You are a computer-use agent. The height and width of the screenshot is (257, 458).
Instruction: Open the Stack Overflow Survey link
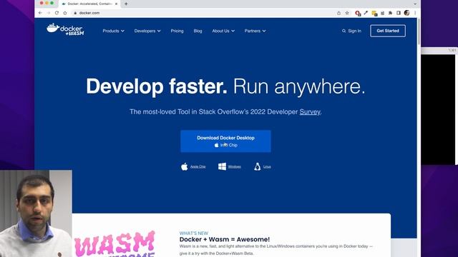pos(310,112)
